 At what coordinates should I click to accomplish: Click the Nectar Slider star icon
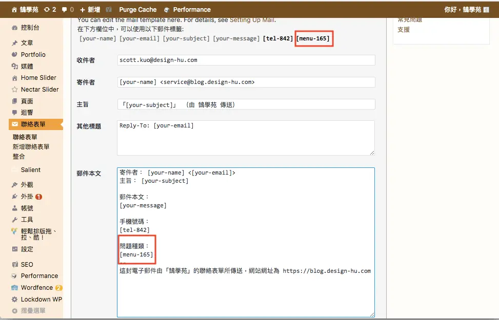pyautogui.click(x=15, y=90)
